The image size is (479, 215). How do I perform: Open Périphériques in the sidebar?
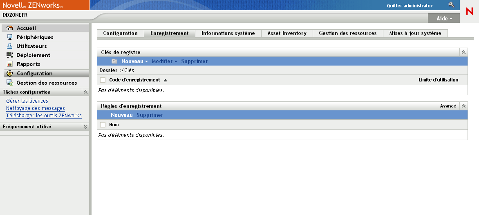[x=35, y=37]
